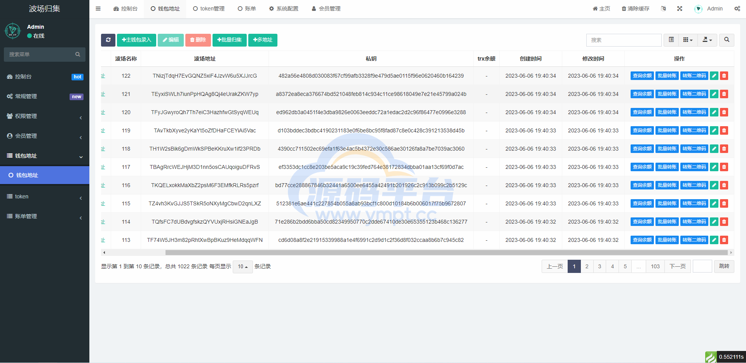Delete row 121 with red trash icon
This screenshot has height=363, width=746.
pyautogui.click(x=724, y=94)
